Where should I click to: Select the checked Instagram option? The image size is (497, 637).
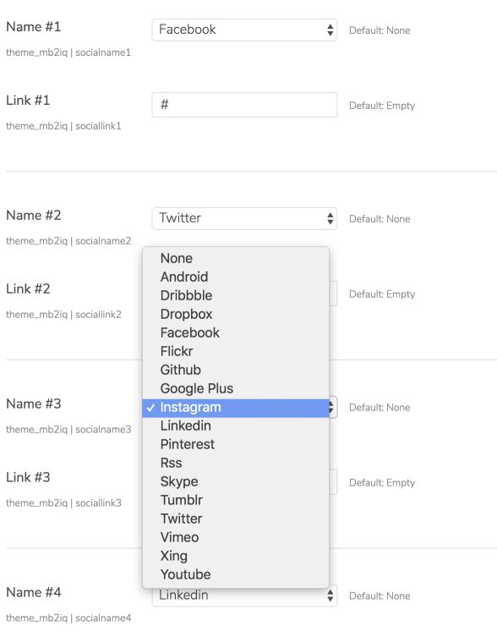236,407
